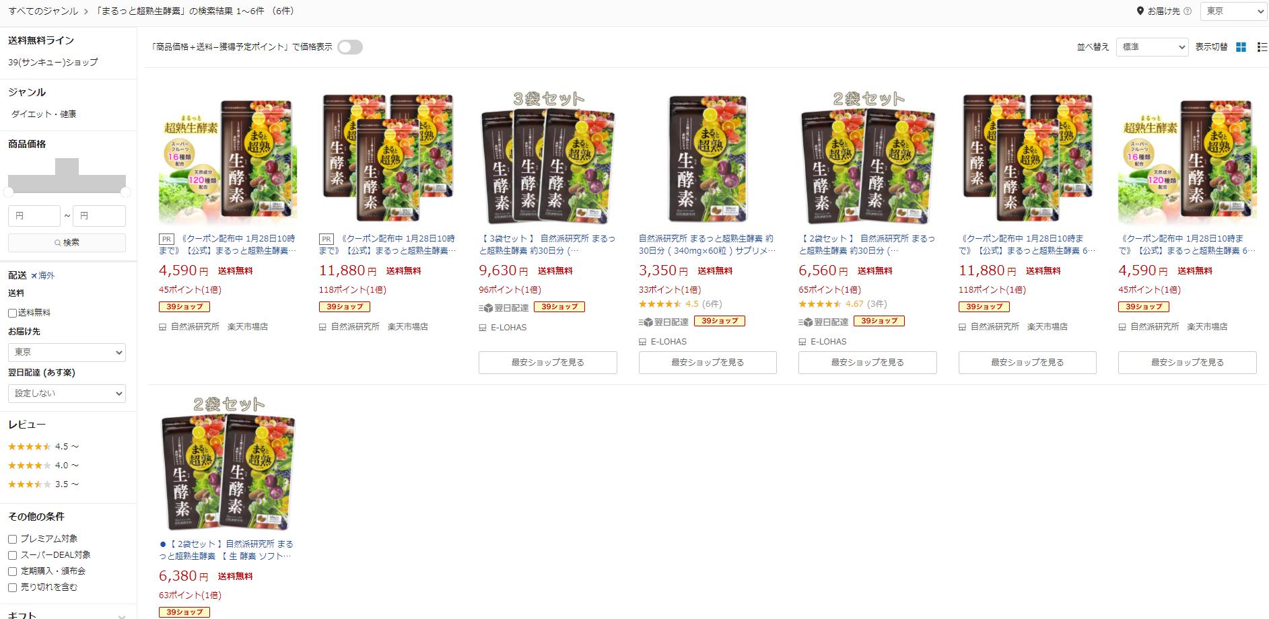The image size is (1269, 619).
Task: Select the 4.5 stars and up review filter
Action: pos(43,446)
